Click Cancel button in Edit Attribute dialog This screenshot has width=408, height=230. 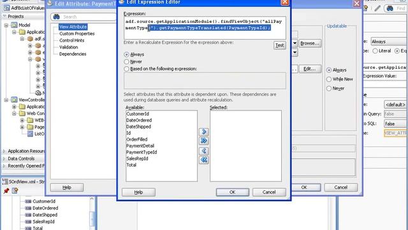[x=341, y=187]
